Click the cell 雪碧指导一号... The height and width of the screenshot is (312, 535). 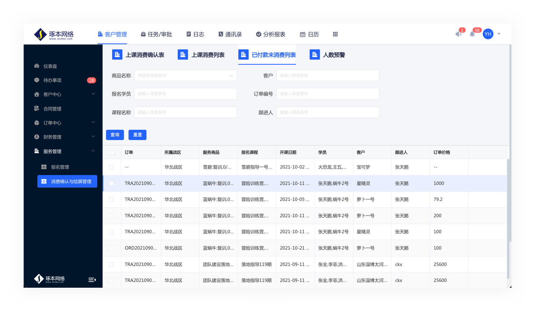[x=256, y=167]
